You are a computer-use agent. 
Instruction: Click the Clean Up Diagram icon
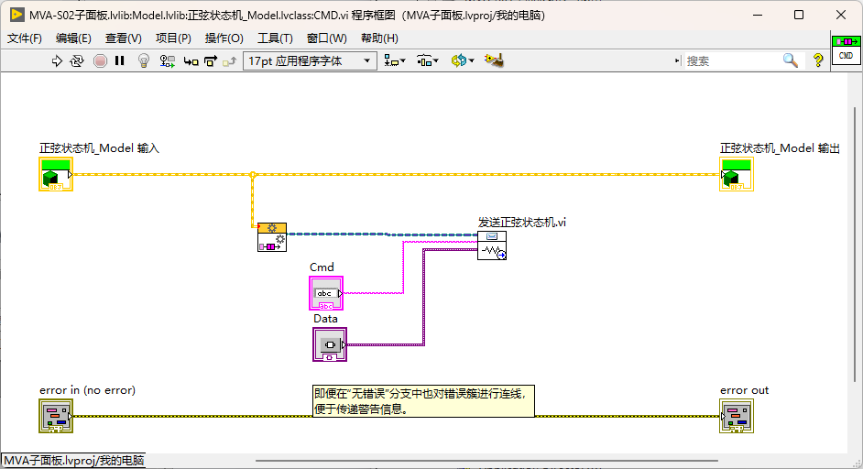494,60
